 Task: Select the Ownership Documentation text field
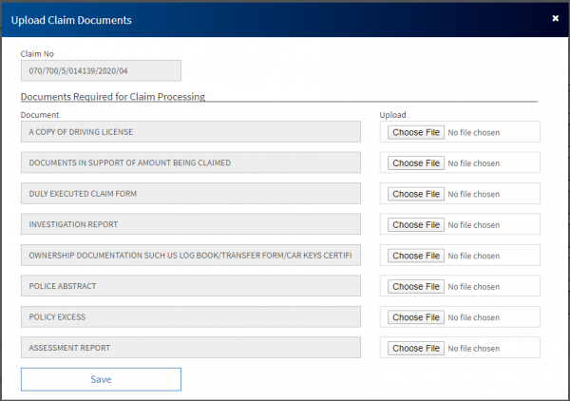pos(191,256)
